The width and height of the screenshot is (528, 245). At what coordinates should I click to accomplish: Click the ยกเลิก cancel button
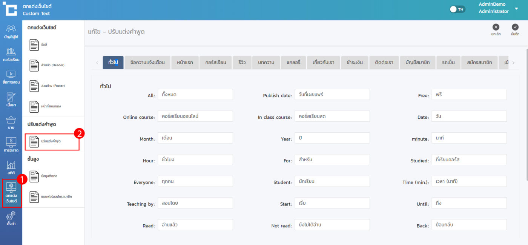pyautogui.click(x=496, y=29)
